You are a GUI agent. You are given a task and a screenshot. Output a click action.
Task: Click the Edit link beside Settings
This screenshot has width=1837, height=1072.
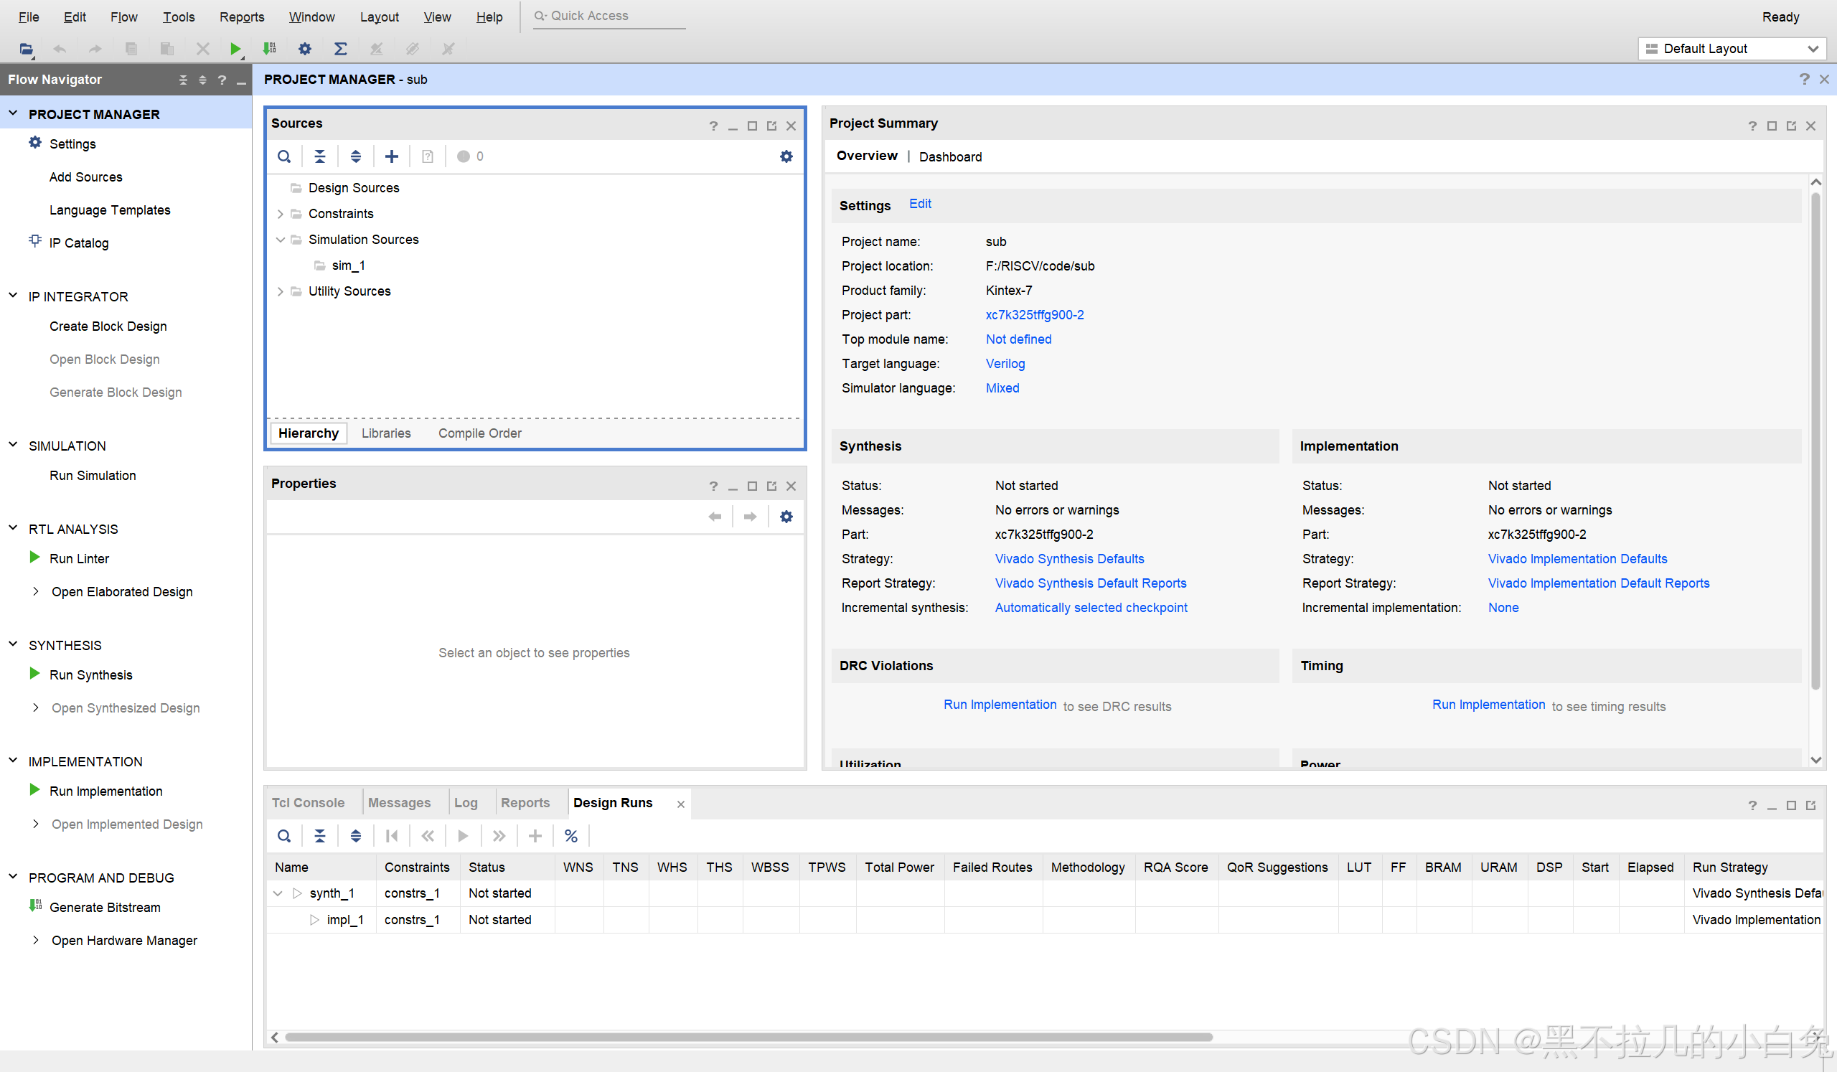[920, 204]
